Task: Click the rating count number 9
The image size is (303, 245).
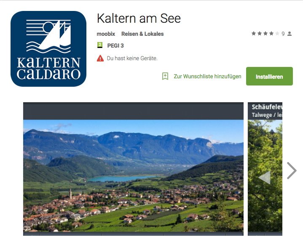Action: (283, 34)
